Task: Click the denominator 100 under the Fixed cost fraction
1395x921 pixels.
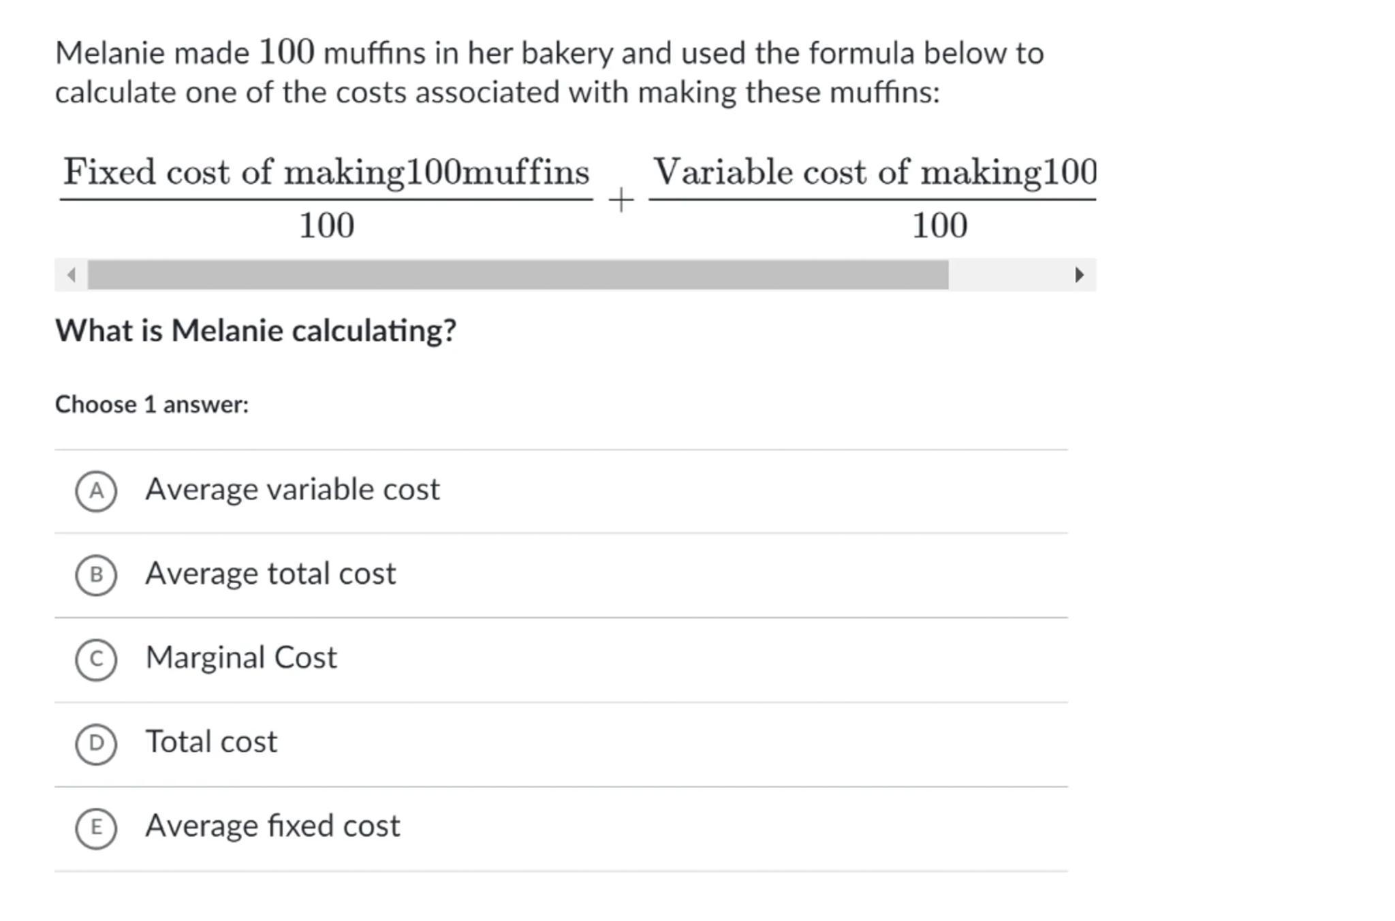Action: tap(327, 225)
